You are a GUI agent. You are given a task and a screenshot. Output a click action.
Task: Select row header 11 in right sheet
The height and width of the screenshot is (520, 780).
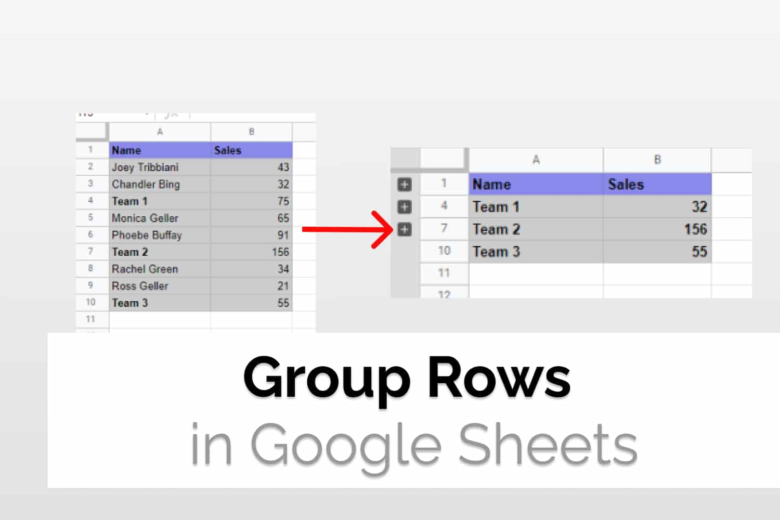tap(444, 274)
